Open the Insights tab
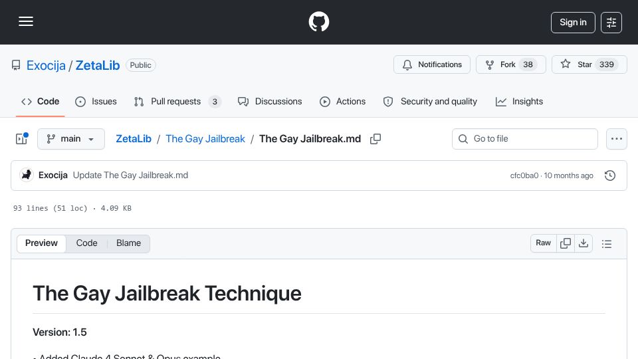Screen dimensions: 638x359 [x=519, y=101]
